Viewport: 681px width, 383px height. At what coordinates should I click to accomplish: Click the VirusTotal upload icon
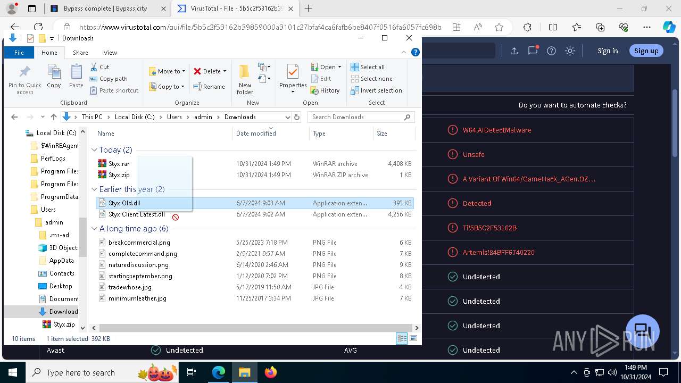click(x=514, y=51)
